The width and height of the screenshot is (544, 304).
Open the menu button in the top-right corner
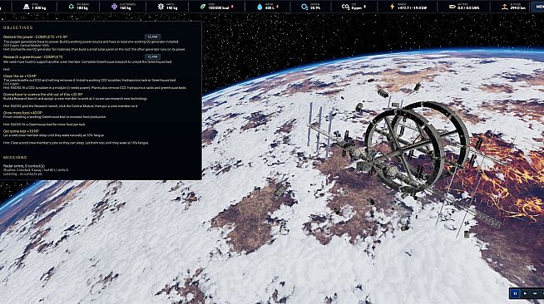(537, 7)
